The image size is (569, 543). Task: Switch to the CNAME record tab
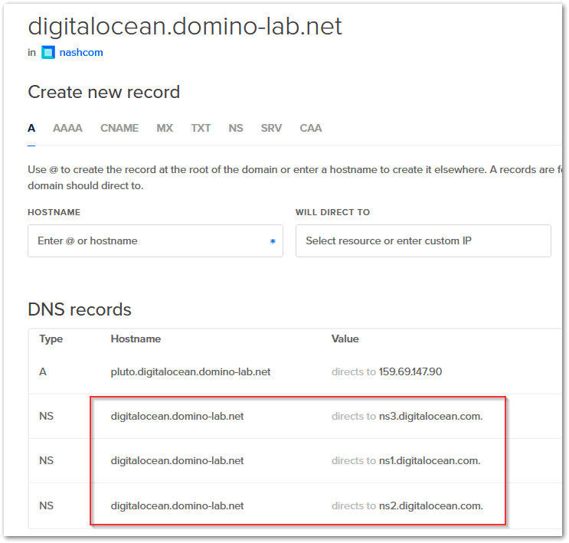click(x=119, y=128)
